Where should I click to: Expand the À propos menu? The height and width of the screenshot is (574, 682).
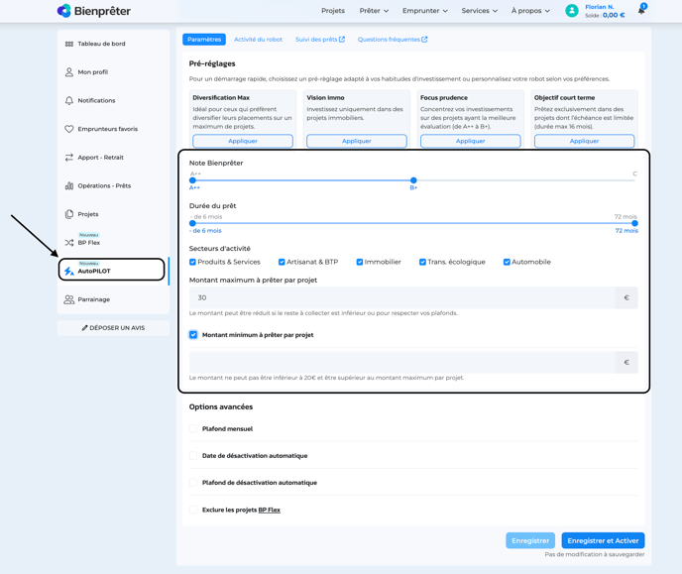click(530, 11)
